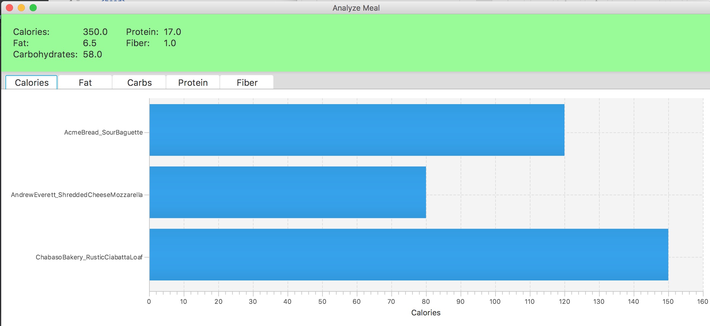
Task: Minimize the window with yellow button
Action: (21, 8)
